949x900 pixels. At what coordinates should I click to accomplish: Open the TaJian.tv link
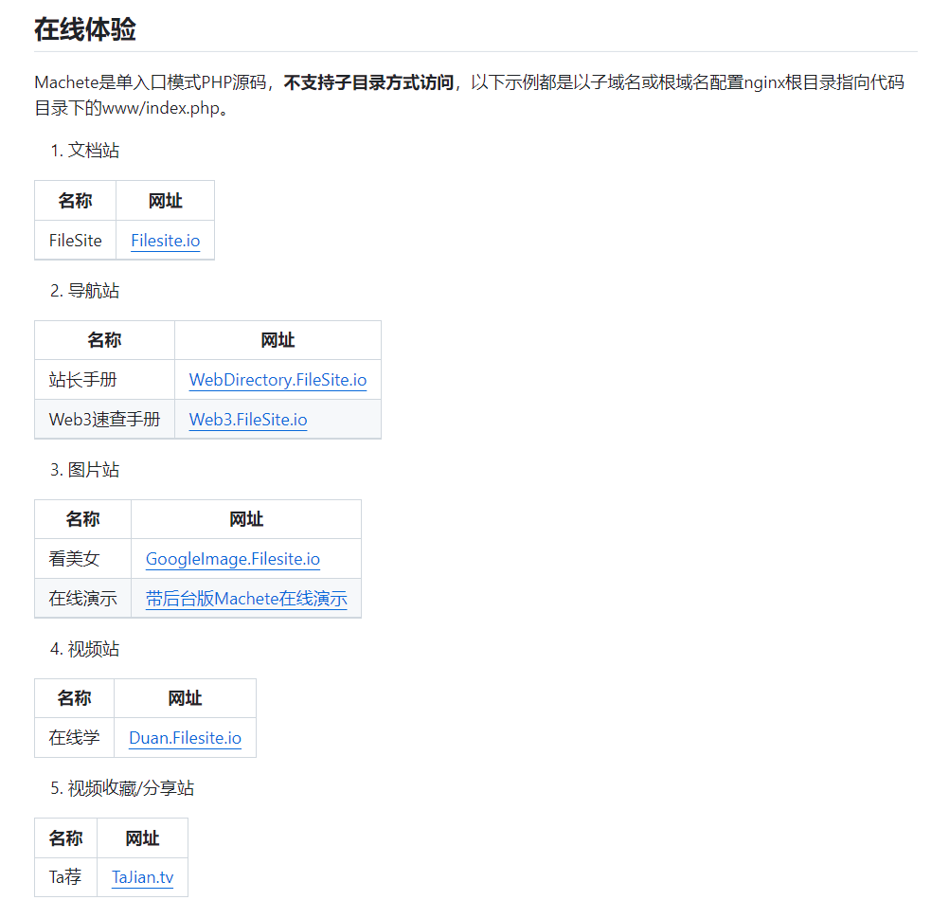coord(143,877)
